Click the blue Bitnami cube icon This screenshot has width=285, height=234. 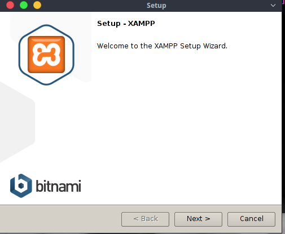pyautogui.click(x=21, y=186)
